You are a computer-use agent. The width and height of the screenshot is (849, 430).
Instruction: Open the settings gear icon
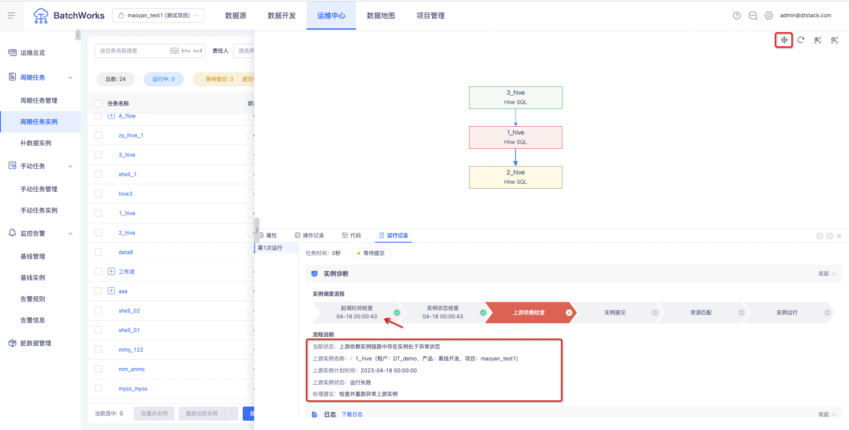click(769, 15)
